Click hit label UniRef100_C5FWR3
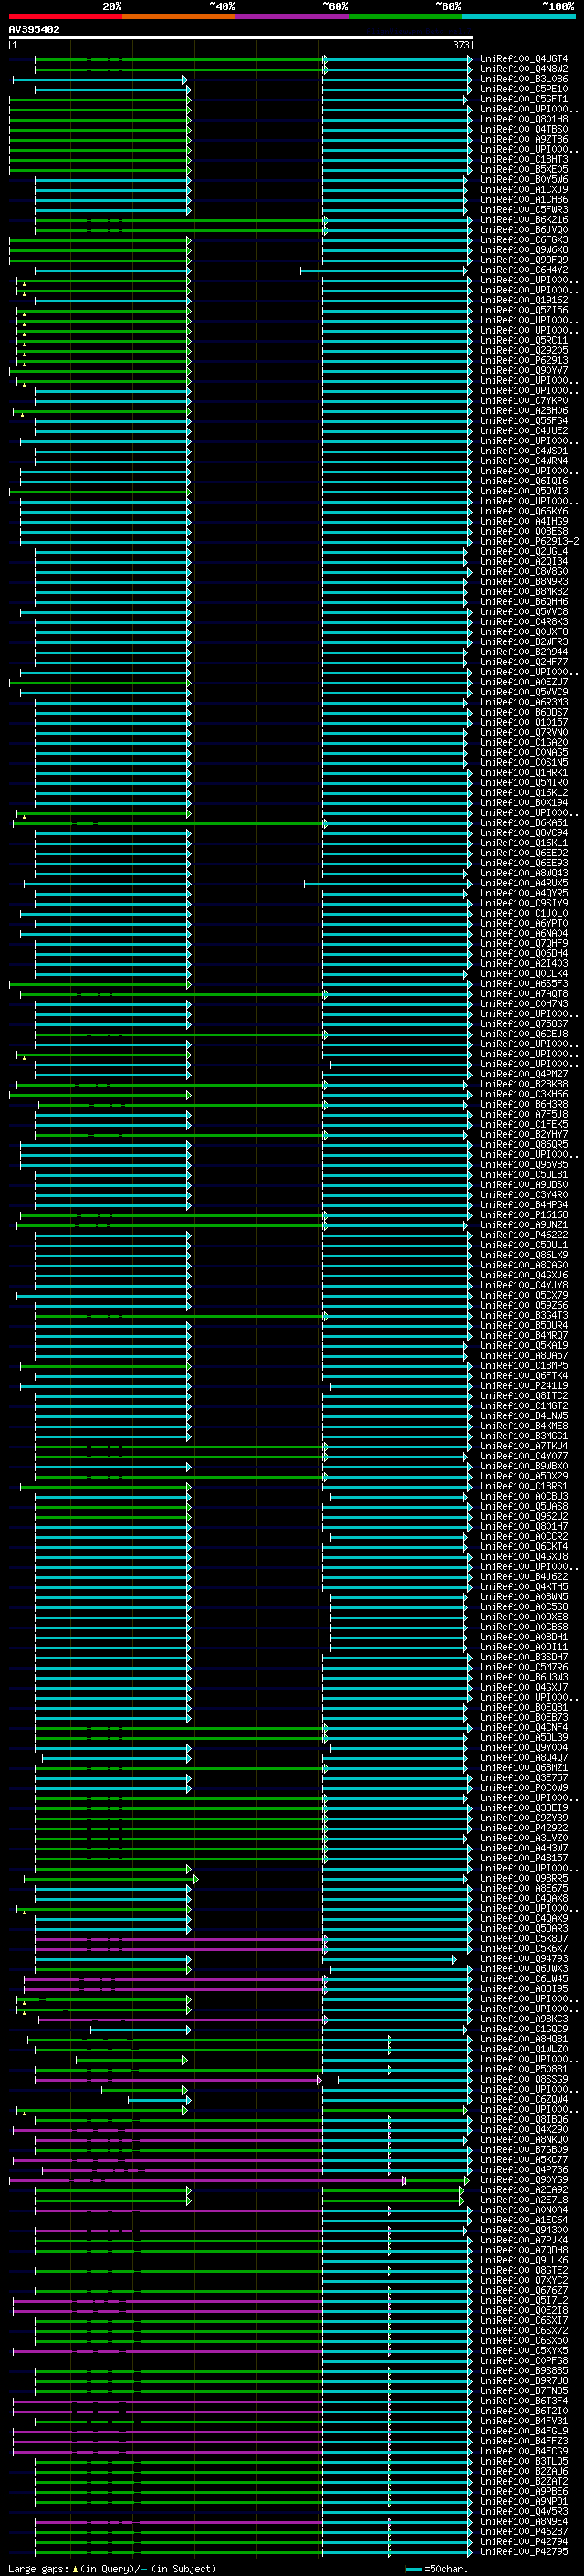Screen dimensions: 584x2576 point(524,209)
